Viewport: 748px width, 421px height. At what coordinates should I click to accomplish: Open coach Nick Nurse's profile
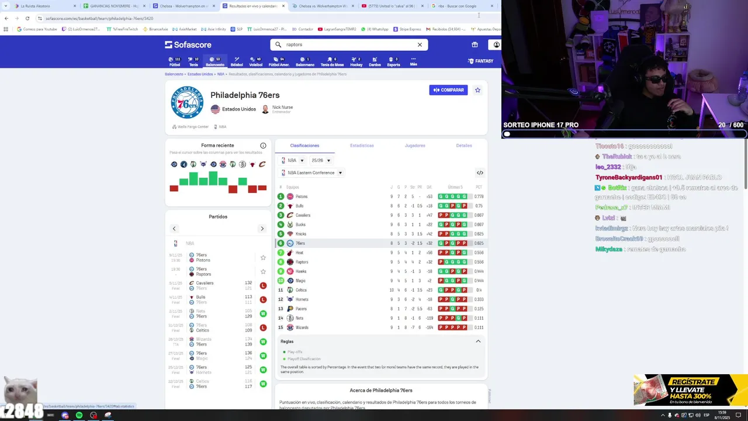278,109
